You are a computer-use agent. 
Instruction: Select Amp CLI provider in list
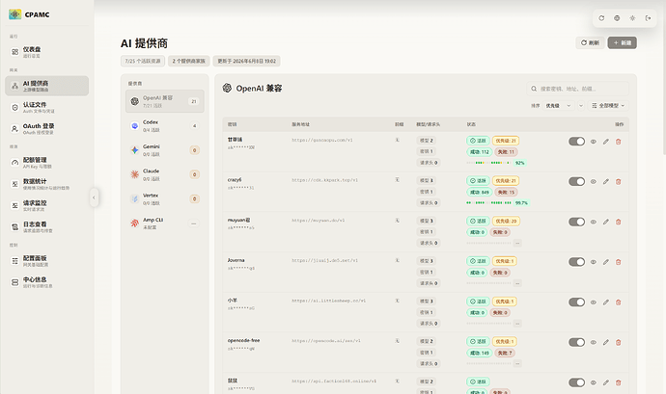(165, 223)
